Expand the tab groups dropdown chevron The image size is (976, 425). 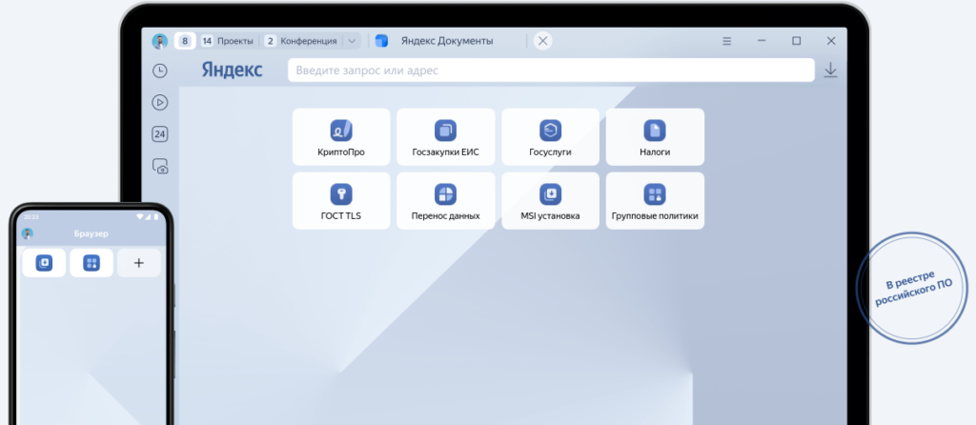(352, 41)
